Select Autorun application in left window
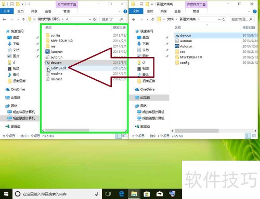 54,52
